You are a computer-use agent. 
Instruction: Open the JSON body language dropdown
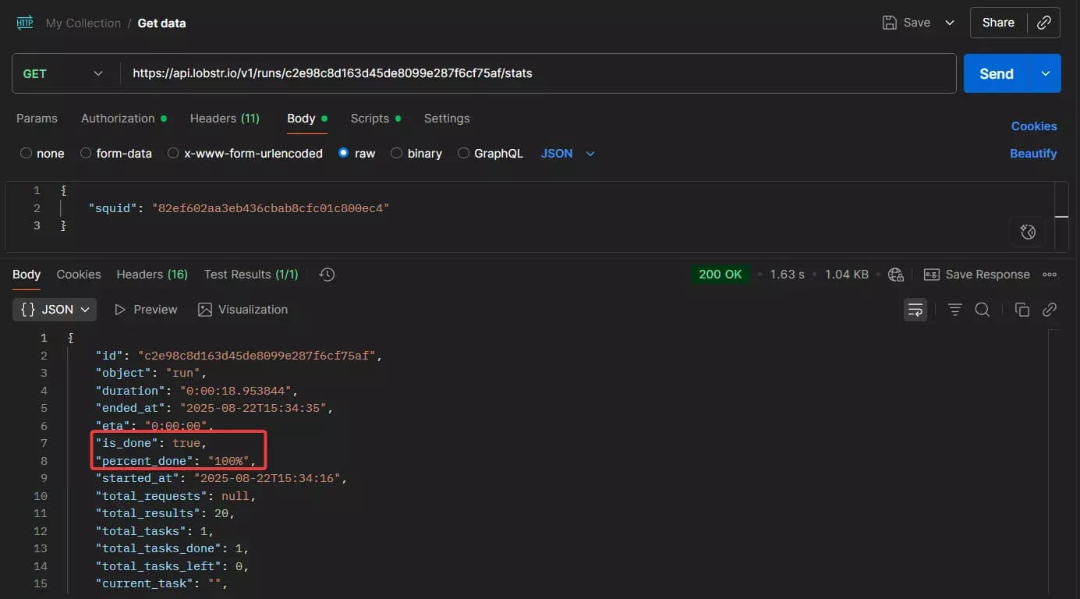567,154
